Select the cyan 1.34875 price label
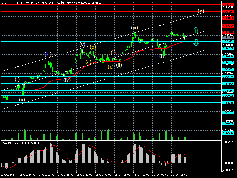This screenshot has width=237, height=178. click(x=228, y=123)
